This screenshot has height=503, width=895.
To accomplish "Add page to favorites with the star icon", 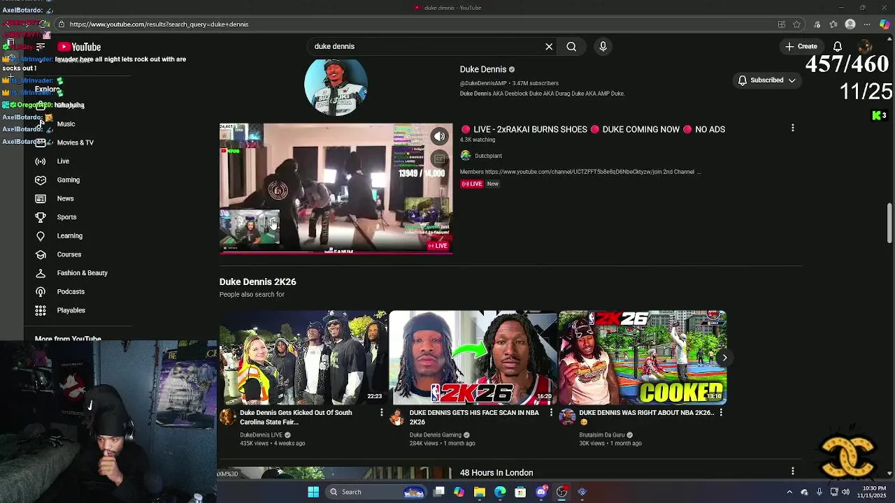I will pos(796,24).
